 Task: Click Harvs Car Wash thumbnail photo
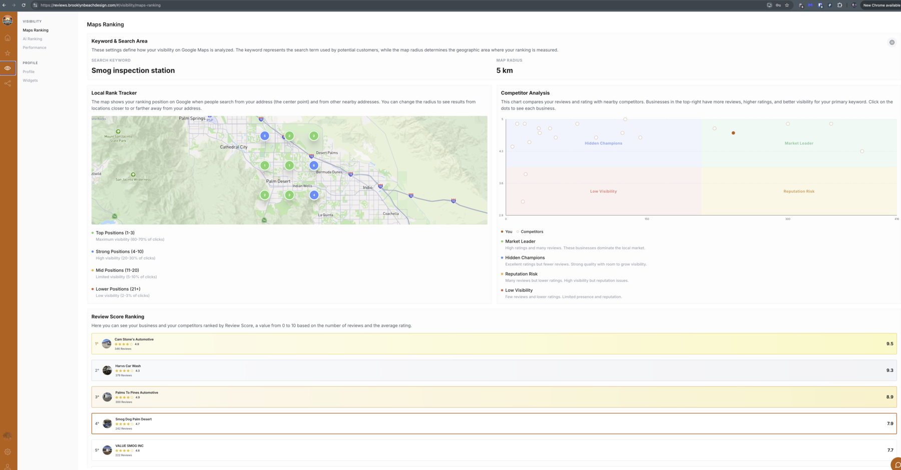107,370
